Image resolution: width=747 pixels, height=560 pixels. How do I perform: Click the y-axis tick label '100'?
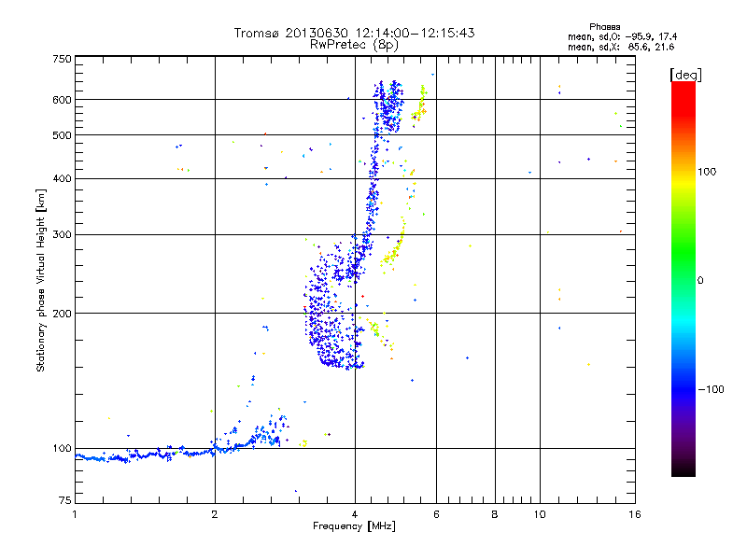tap(62, 448)
